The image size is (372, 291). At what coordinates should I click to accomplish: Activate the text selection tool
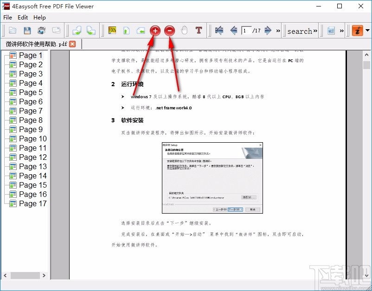(x=198, y=30)
